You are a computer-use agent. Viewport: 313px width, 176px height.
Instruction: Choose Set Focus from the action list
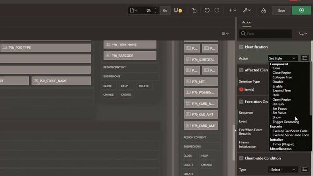coord(279,109)
